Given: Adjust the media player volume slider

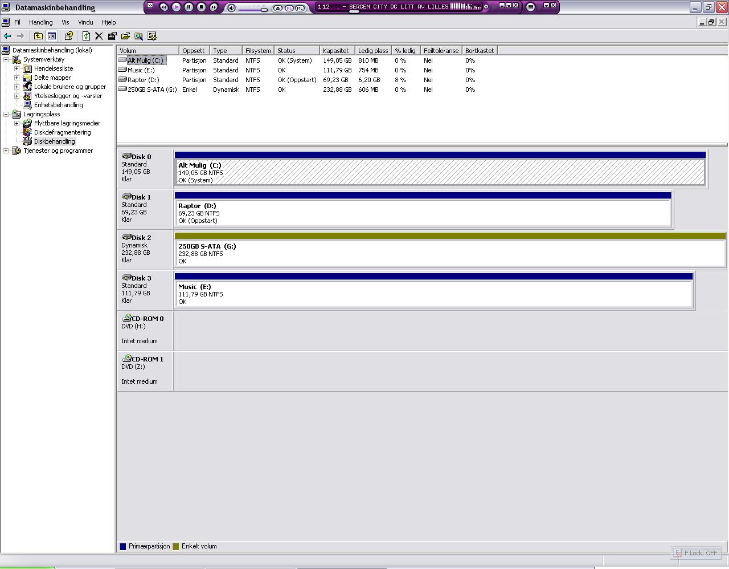Looking at the screenshot, I should 253,9.
